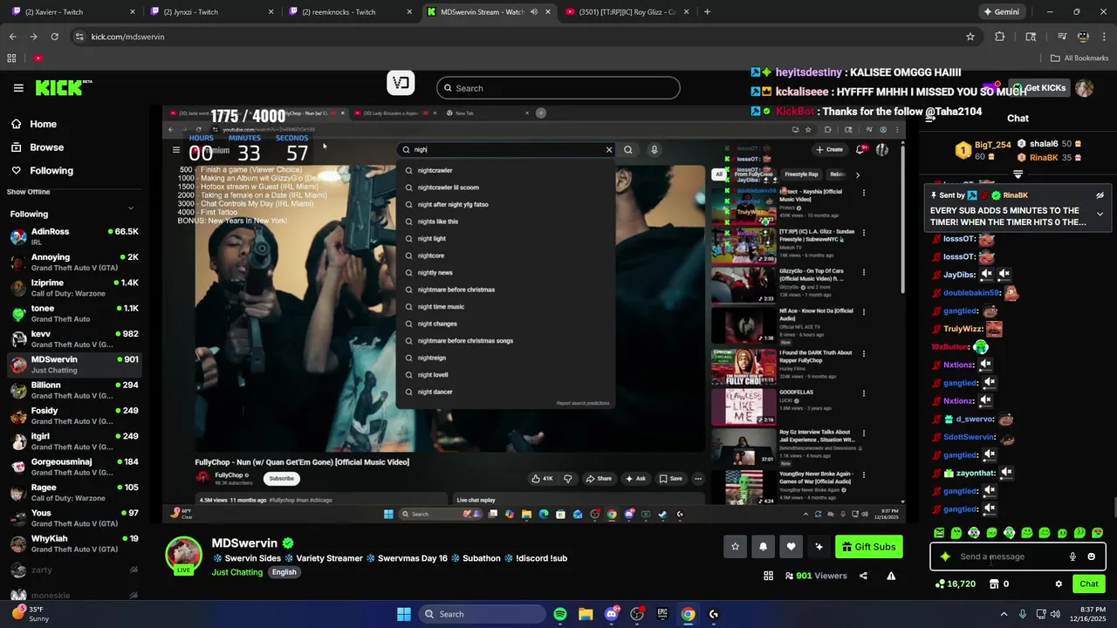Open the Kick shop icon near 0
The width and height of the screenshot is (1117, 628).
[994, 584]
